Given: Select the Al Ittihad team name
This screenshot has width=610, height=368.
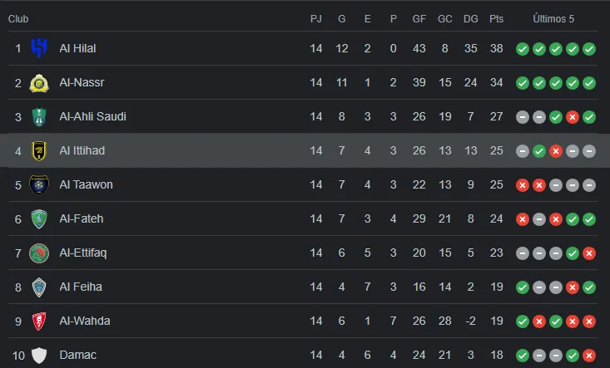Looking at the screenshot, I should click(82, 150).
